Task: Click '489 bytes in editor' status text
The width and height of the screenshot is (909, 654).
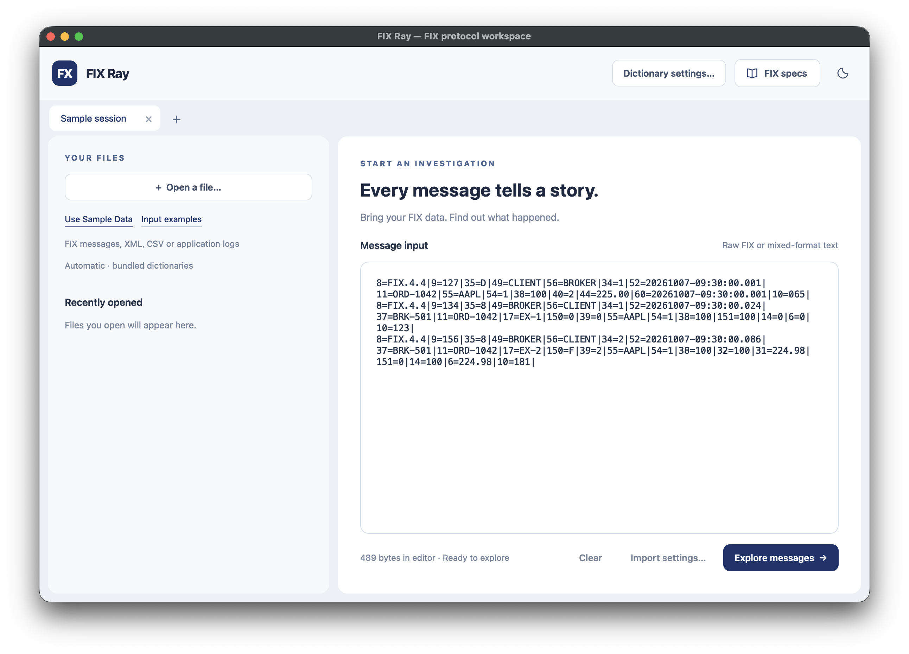Action: (x=397, y=557)
